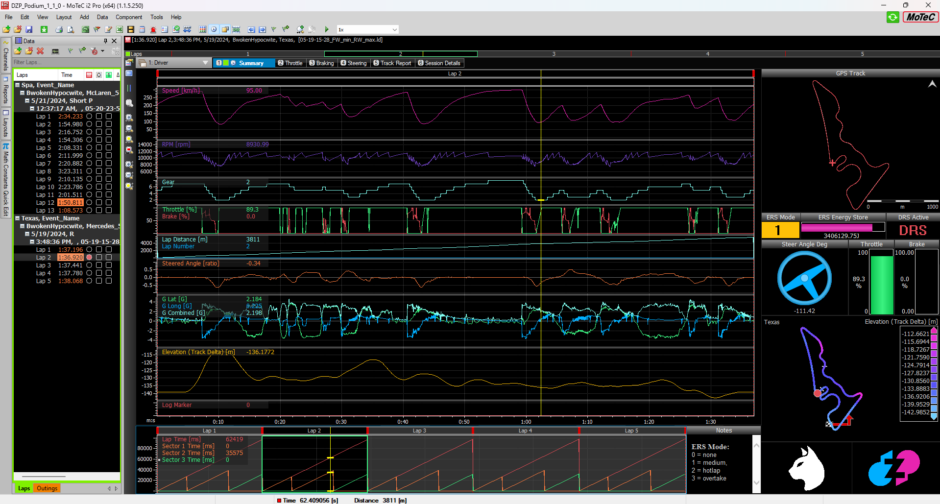Collapse the 12:37:17 AM session node

point(32,109)
